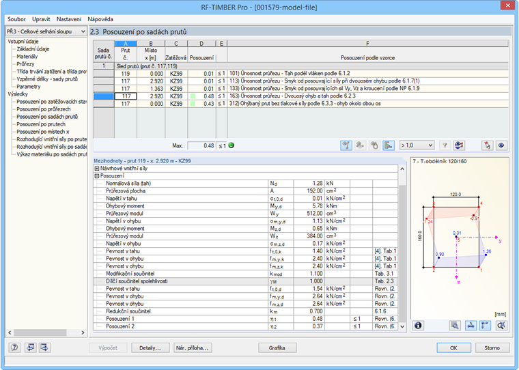The image size is (519, 370).
Task: Open the cross-section info icon
Action: 419,326
